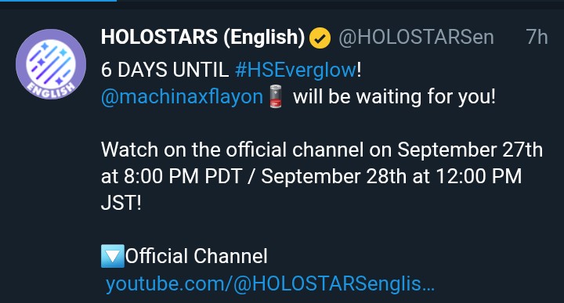Click the empty tweet area below the avatar

50,201
